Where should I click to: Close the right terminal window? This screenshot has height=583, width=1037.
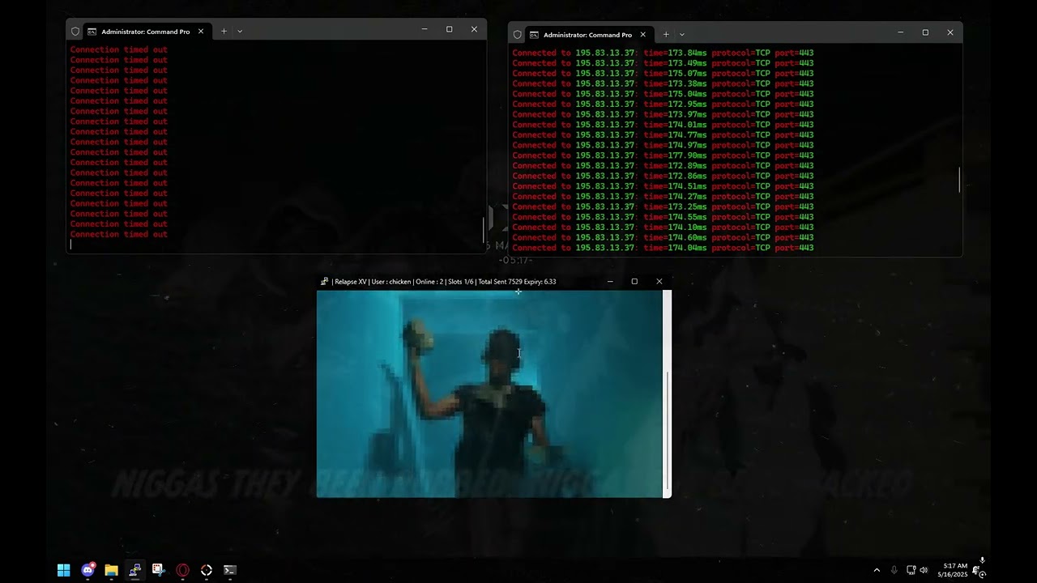950,33
